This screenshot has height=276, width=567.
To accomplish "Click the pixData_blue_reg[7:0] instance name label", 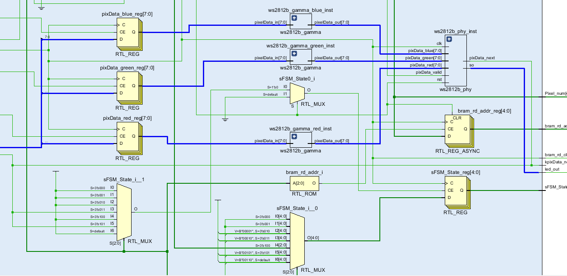I will 127,14.
